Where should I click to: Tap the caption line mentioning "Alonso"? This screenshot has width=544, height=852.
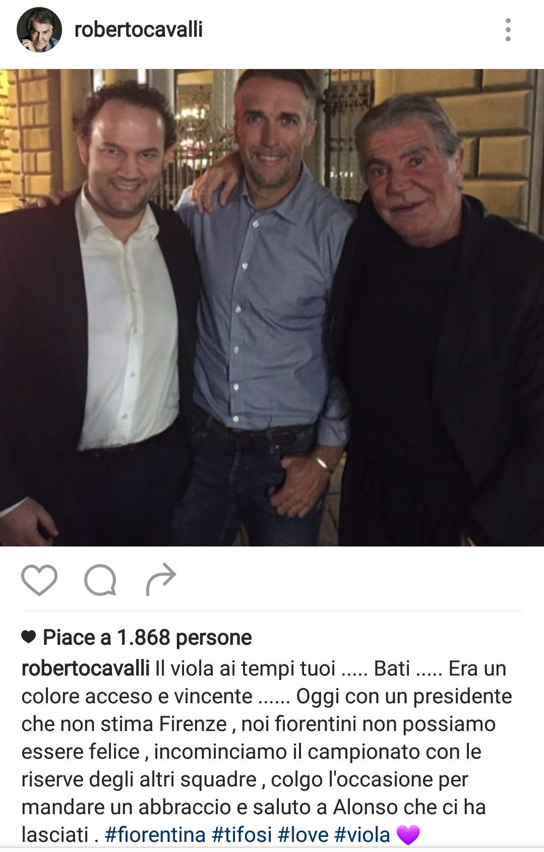pos(254,807)
